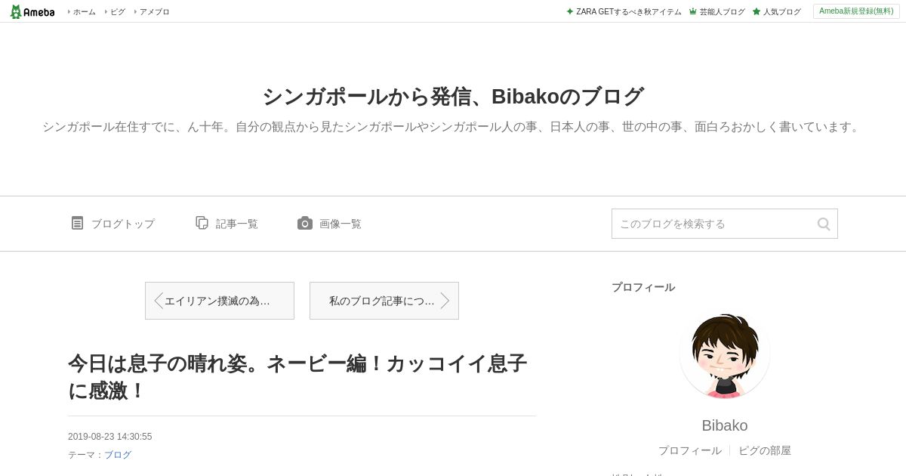Click the sparkle icon beside ZARA link

pos(570,11)
